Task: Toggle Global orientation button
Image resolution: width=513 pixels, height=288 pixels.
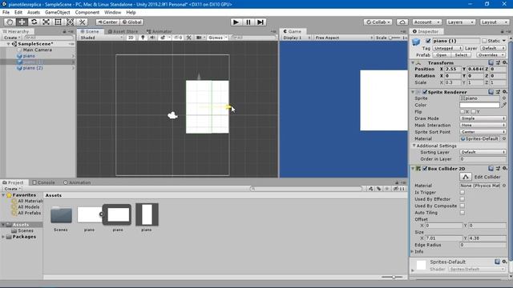Action: pyautogui.click(x=131, y=22)
